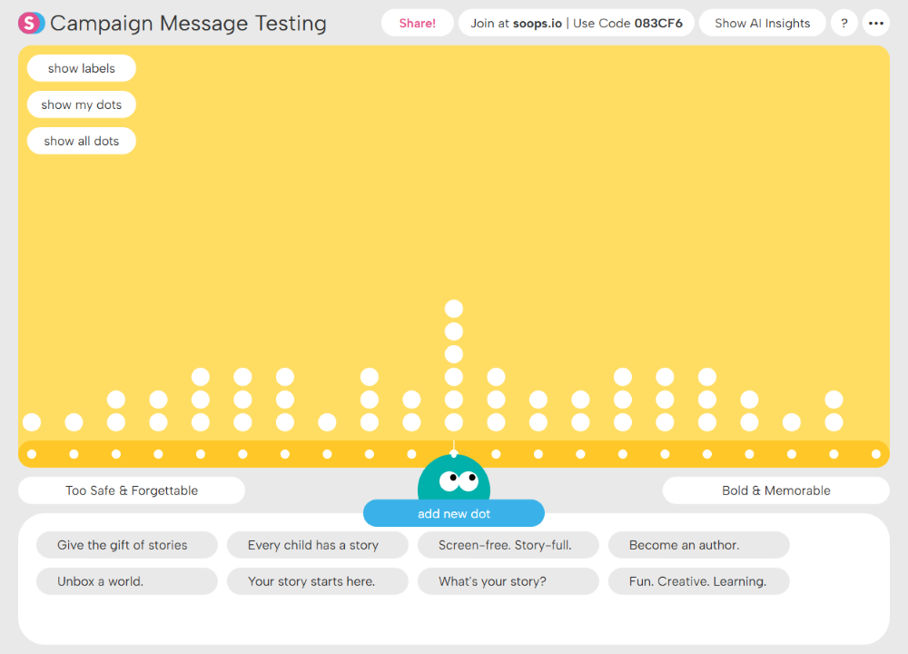Click the "Too Safe & Forgettable" label
Screen dimensions: 908x654
pyautogui.click(x=131, y=490)
